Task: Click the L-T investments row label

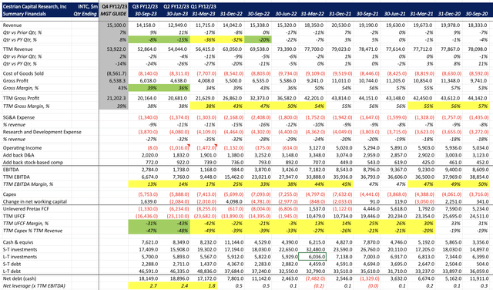Action: [x=20, y=257]
